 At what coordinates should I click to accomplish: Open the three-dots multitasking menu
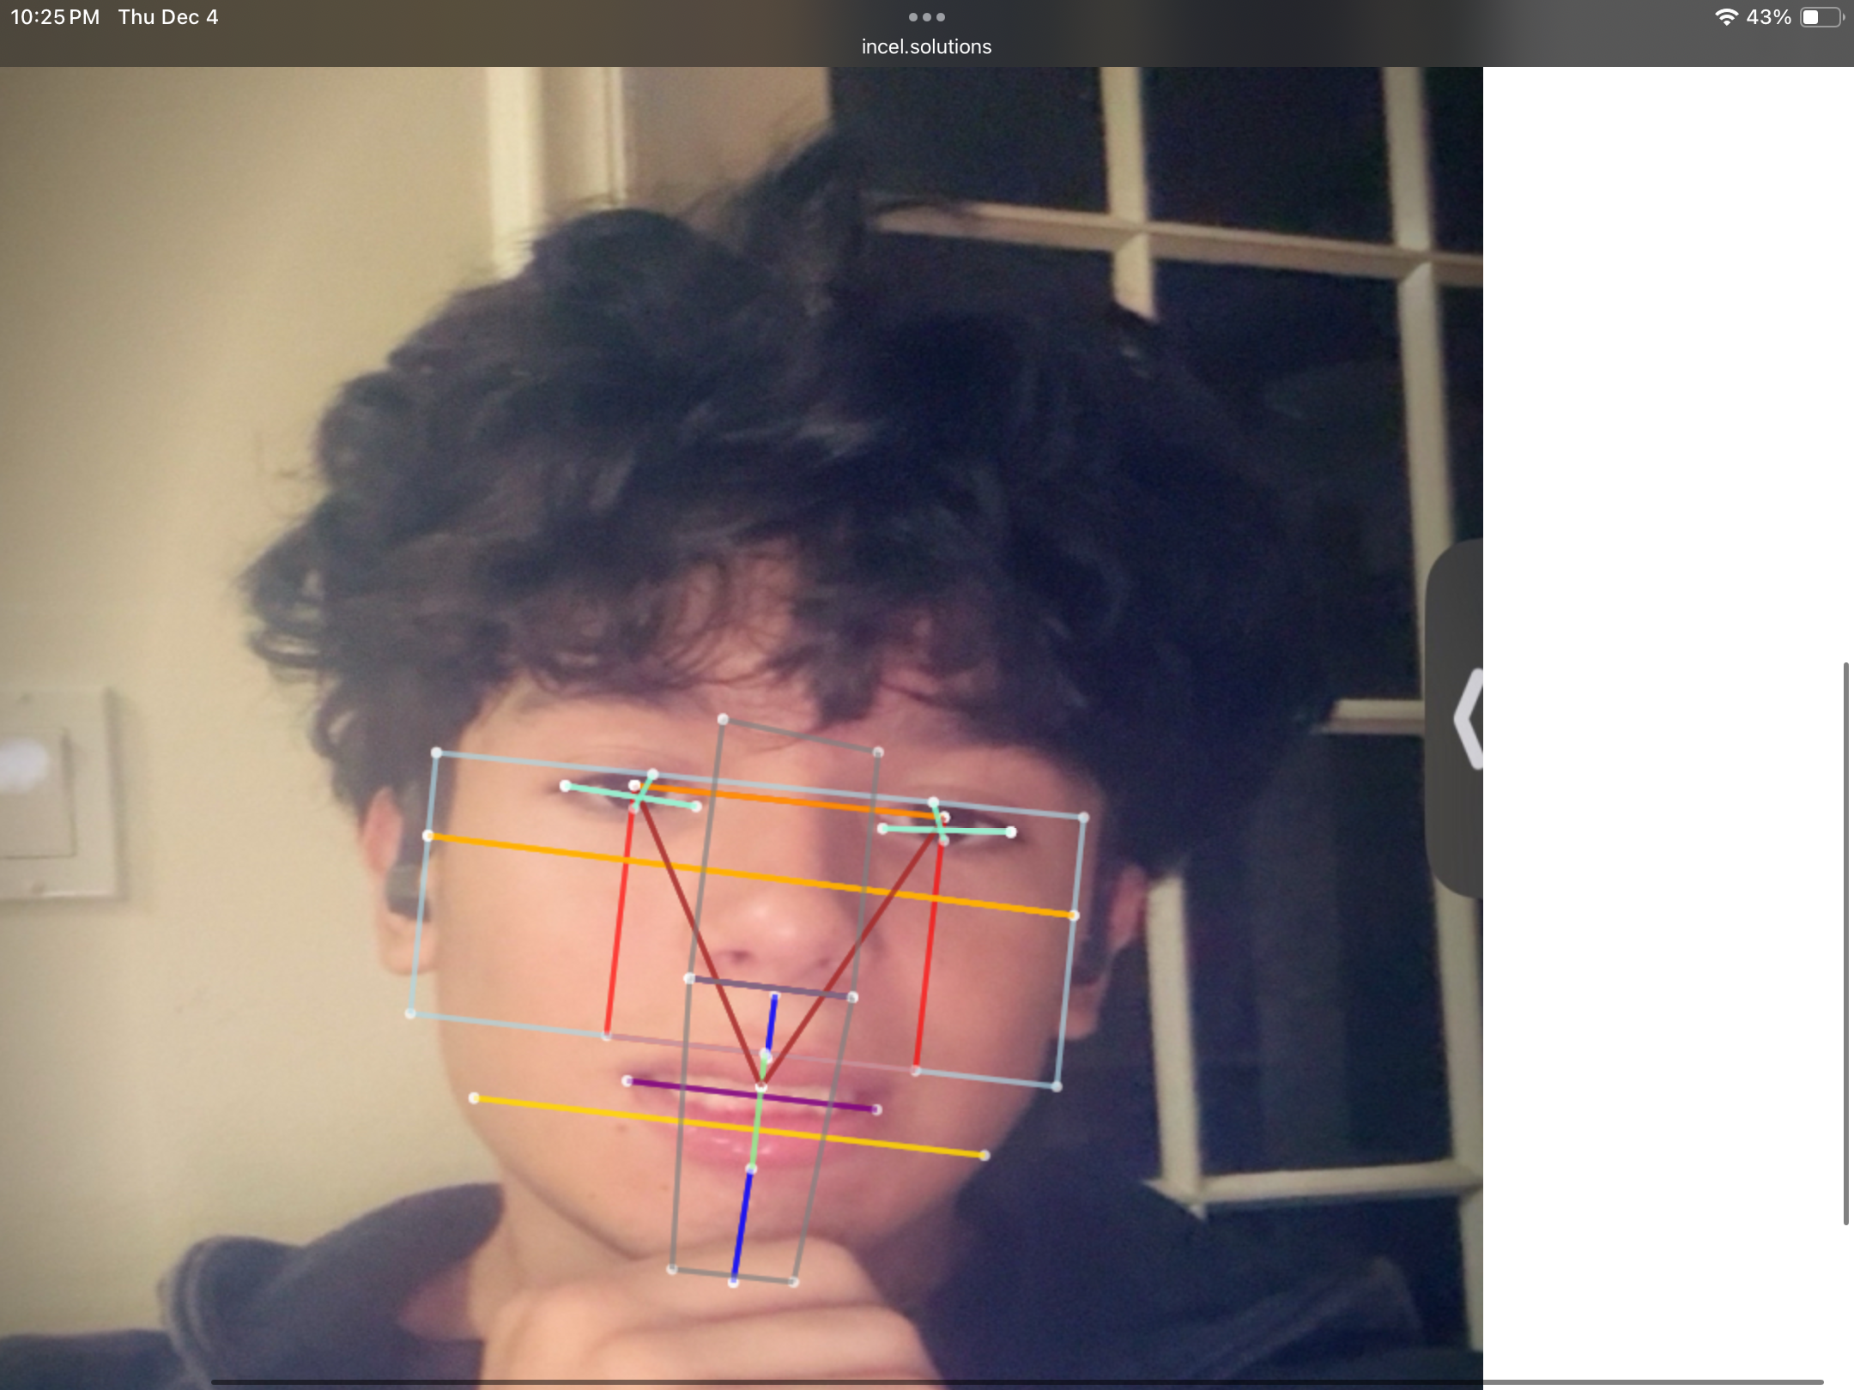tap(926, 17)
